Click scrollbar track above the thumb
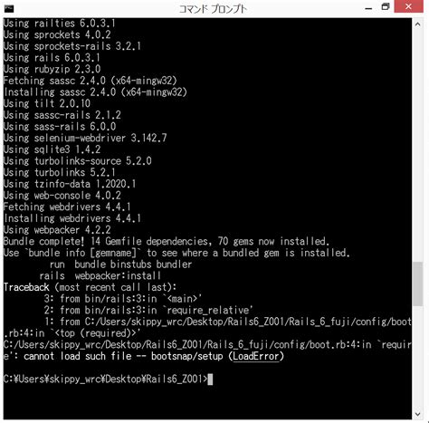Image resolution: width=429 pixels, height=423 pixels. [418, 145]
